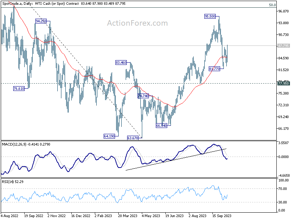
Task: Click the 76.610 low price label
Action: [x=19, y=88]
